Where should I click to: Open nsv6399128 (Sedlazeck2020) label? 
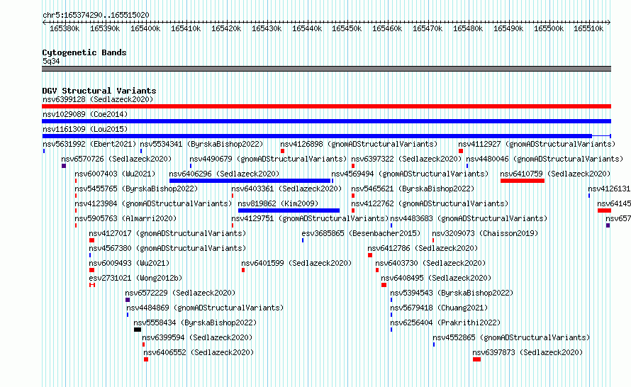pos(98,99)
